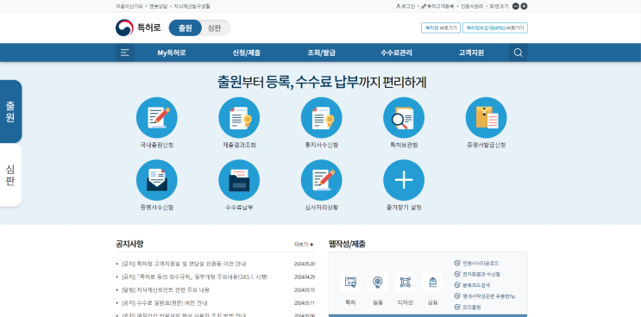Select the 심판 side tab on the left edge
This screenshot has width=641, height=317.
tap(10, 175)
